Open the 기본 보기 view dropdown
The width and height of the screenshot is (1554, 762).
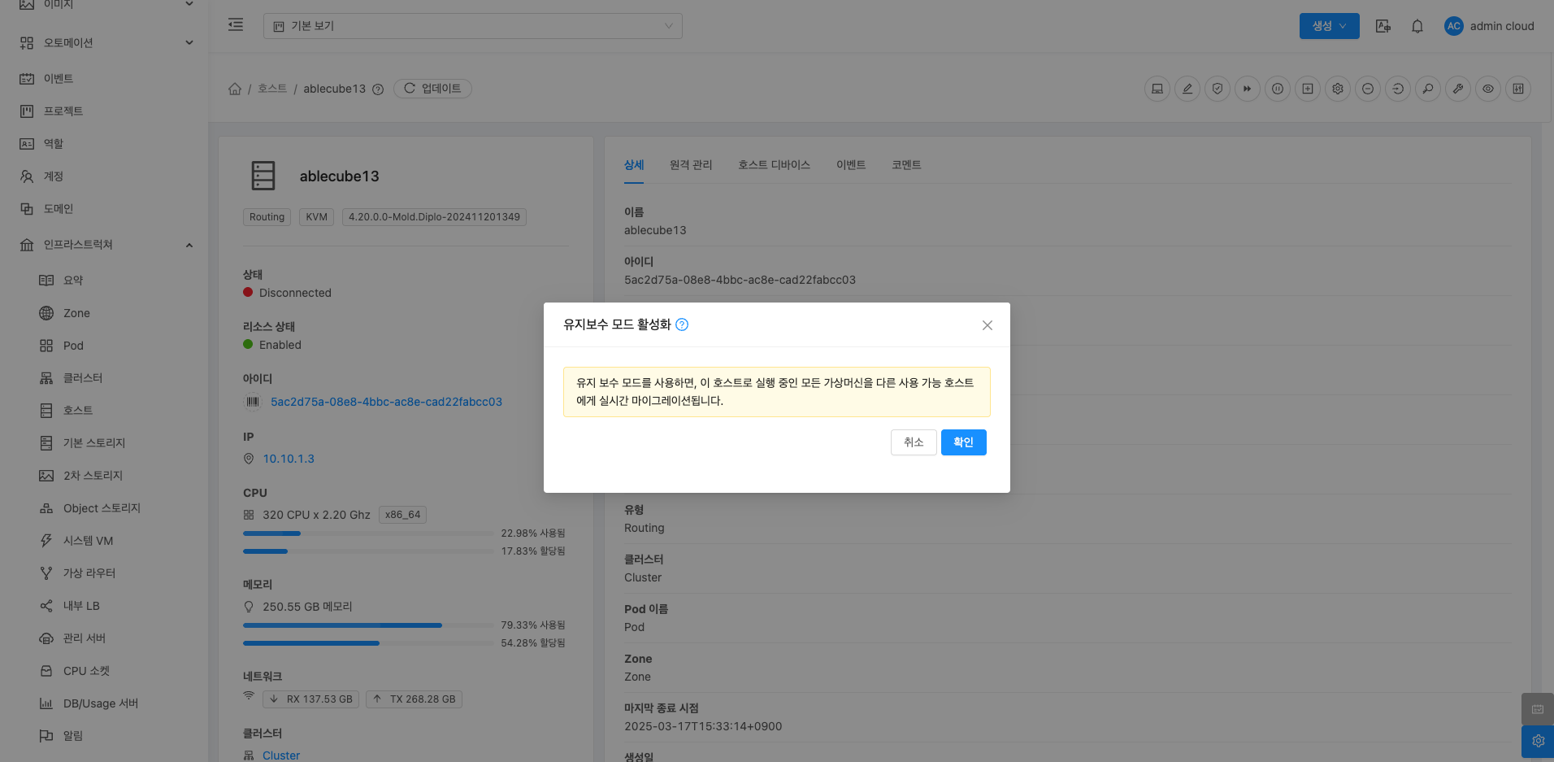(472, 26)
